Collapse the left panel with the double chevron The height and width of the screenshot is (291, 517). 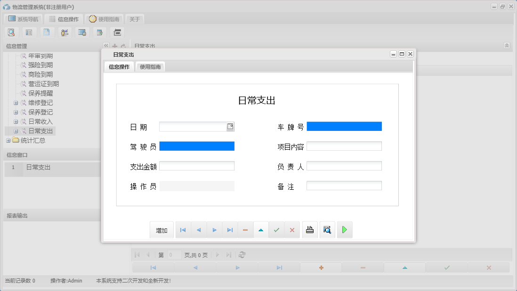tap(105, 46)
